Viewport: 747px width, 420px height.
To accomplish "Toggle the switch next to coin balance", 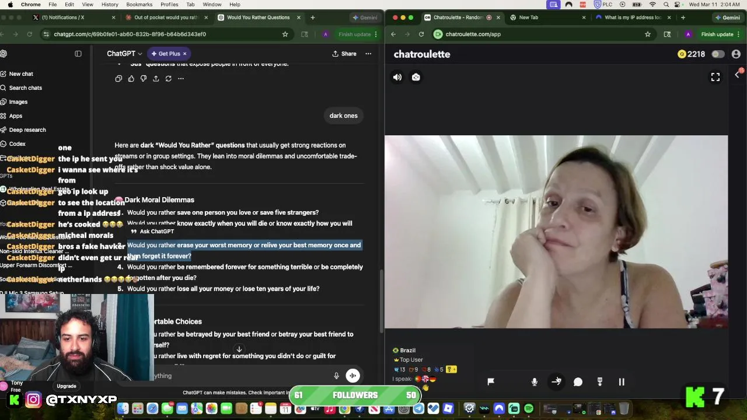I will tap(718, 54).
